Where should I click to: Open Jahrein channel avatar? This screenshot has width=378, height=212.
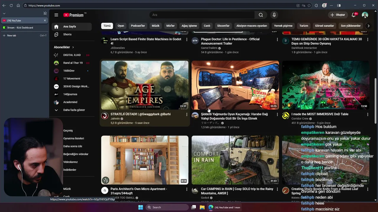pyautogui.click(x=105, y=116)
